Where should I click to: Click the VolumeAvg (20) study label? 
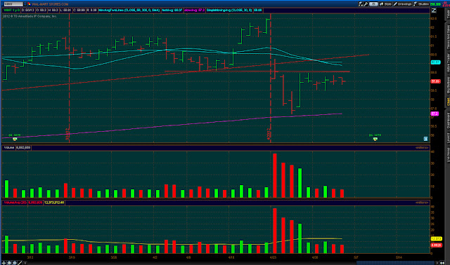15,203
